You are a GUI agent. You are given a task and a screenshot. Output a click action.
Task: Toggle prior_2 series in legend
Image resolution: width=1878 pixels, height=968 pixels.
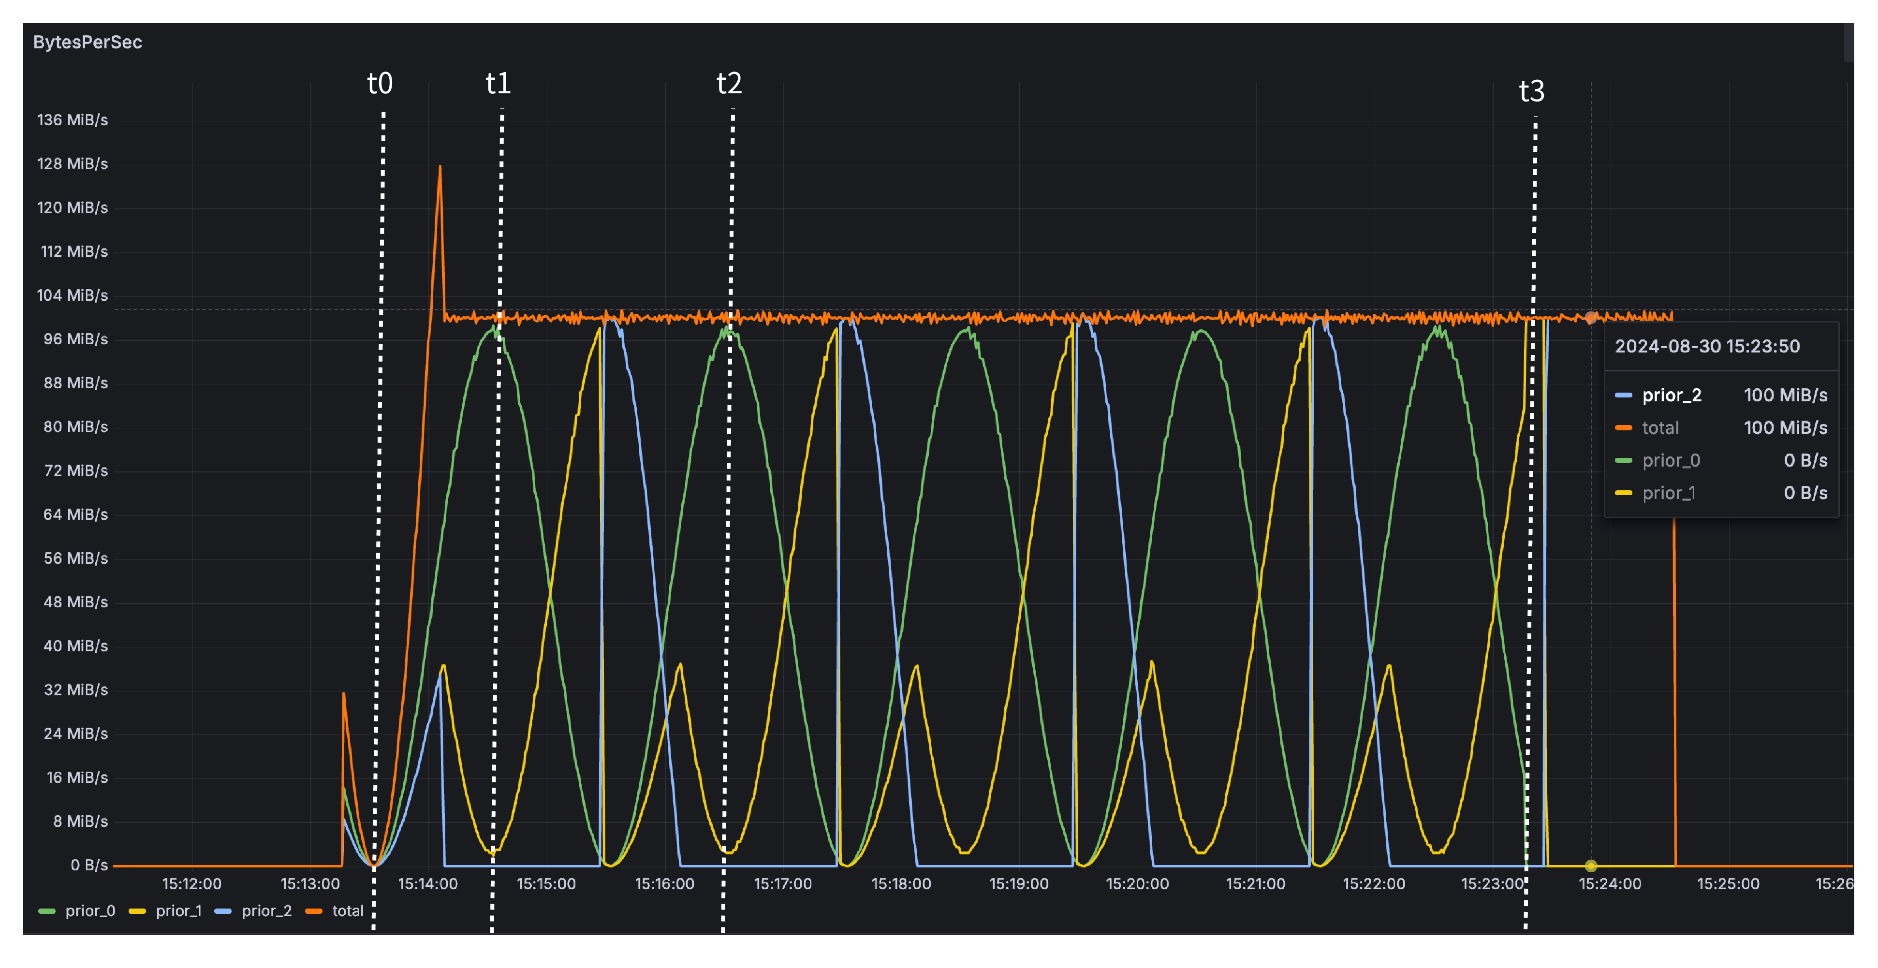coord(266,911)
